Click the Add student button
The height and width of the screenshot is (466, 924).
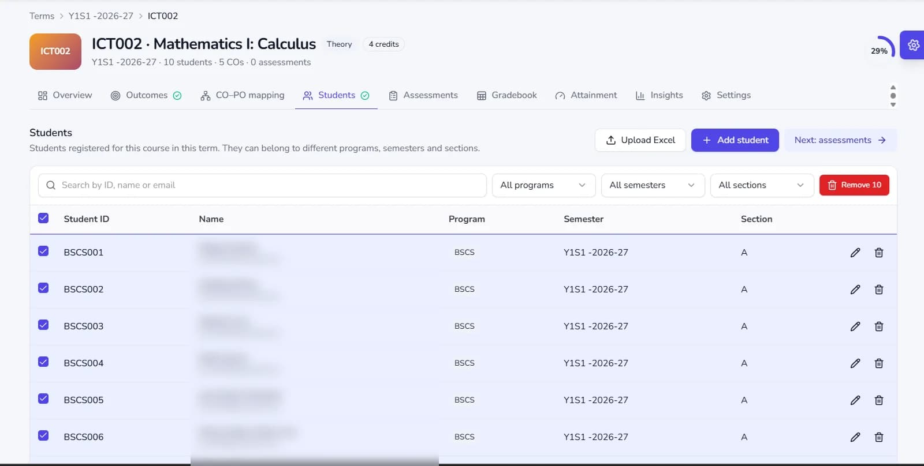[x=735, y=140]
